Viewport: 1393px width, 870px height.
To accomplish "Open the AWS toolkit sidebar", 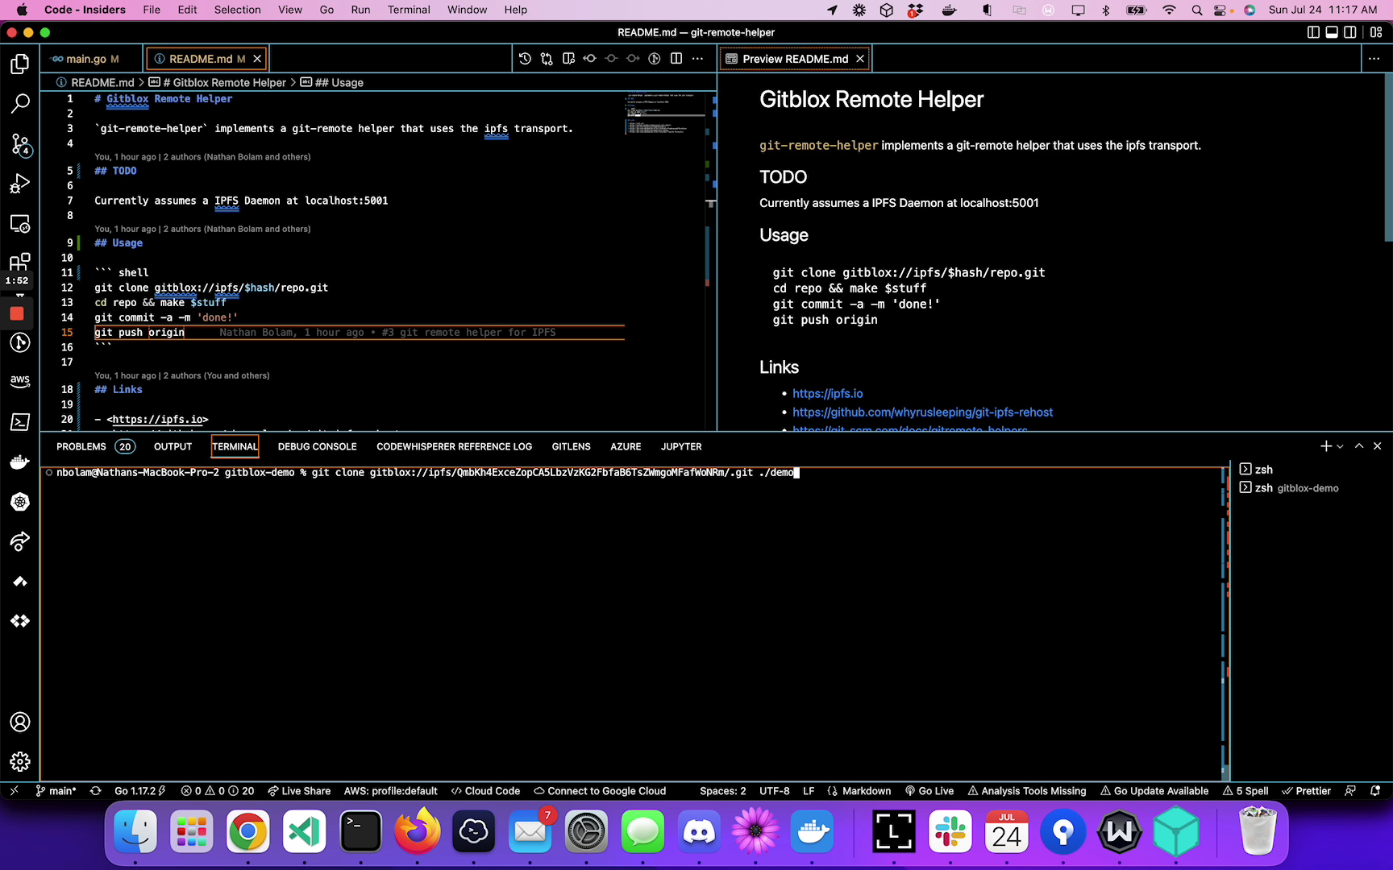I will click(x=20, y=381).
